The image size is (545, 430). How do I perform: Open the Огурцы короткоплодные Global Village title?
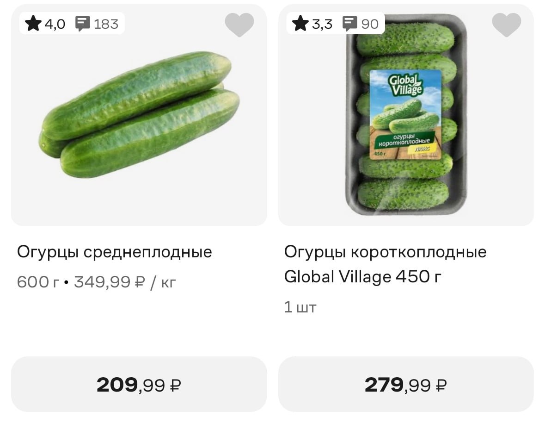pos(385,264)
